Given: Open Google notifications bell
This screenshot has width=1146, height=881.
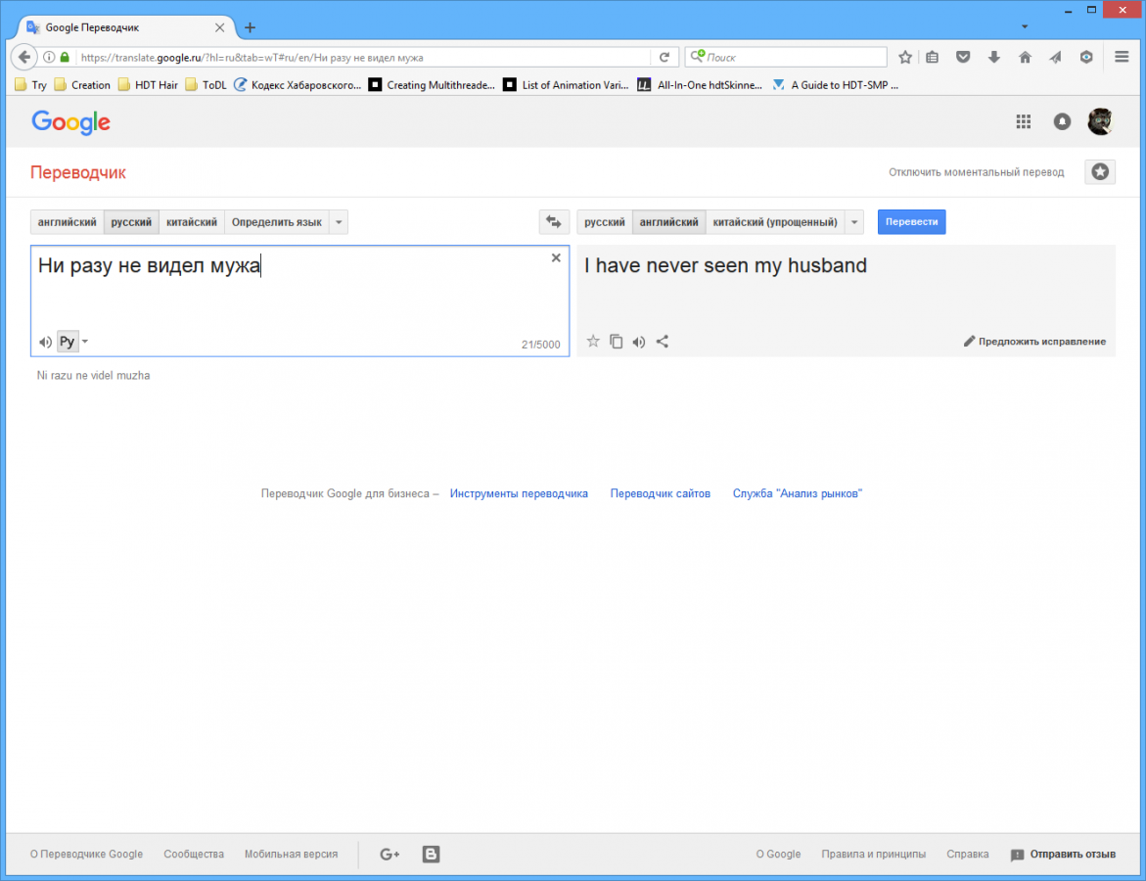Looking at the screenshot, I should pos(1062,122).
